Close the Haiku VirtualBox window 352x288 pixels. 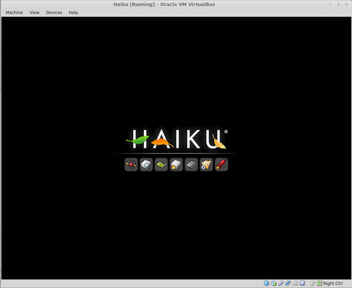346,4
